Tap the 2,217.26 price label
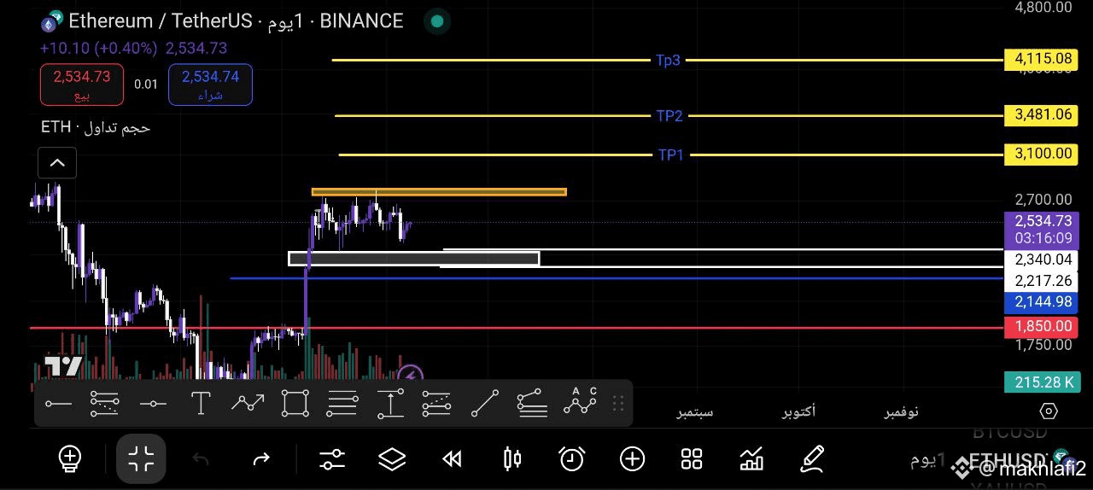Viewport: 1093px width, 490px height. (x=1039, y=281)
